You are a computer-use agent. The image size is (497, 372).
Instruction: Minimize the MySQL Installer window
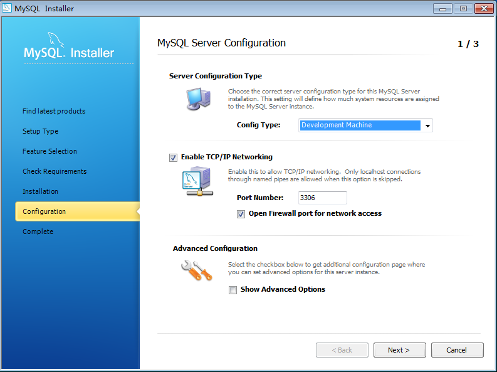tap(443, 9)
